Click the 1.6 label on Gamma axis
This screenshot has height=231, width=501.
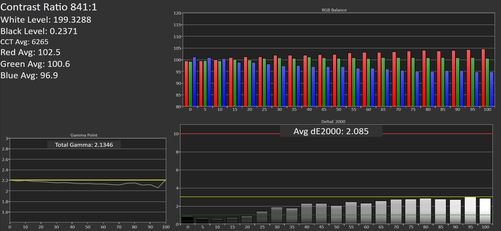tap(5, 212)
